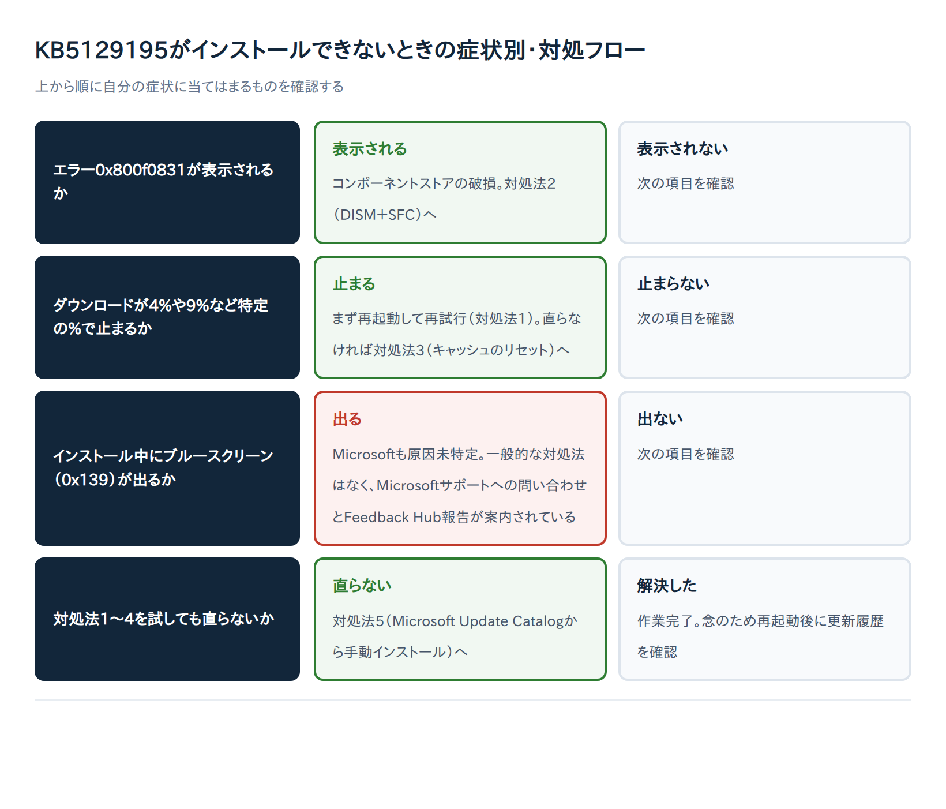
Task: Click the green 止まる heading
Action: click(354, 284)
